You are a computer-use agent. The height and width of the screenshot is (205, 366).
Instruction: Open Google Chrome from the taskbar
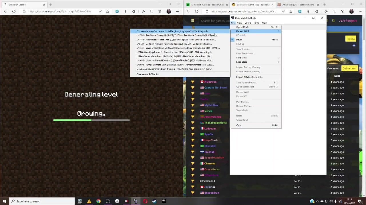(98, 201)
